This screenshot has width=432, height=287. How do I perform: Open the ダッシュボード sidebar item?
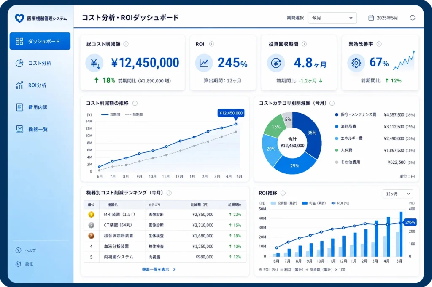40,41
